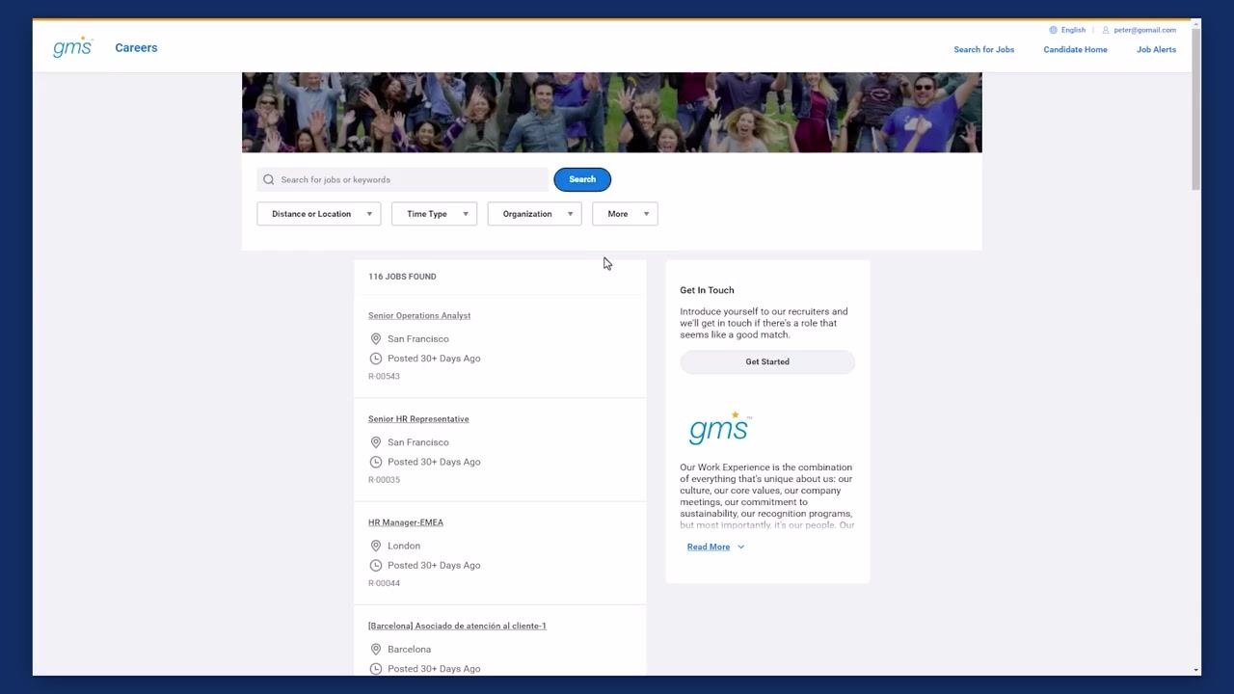This screenshot has height=694, width=1234.
Task: Click the Get Started button
Action: pyautogui.click(x=767, y=362)
